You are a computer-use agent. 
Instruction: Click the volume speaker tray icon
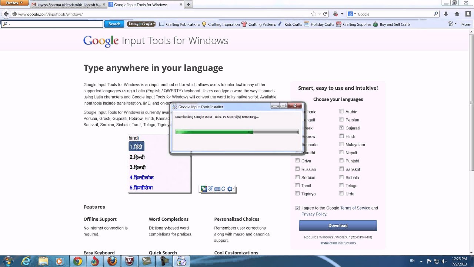click(x=444, y=261)
